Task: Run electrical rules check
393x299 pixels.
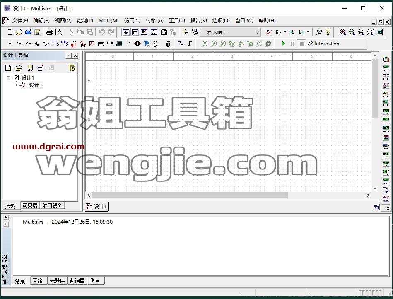Action: click(269, 32)
